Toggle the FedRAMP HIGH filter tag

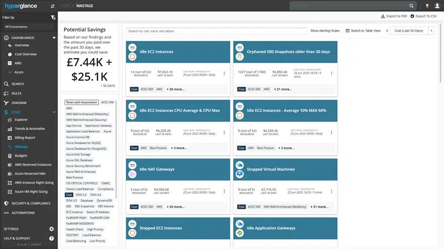pos(76,218)
